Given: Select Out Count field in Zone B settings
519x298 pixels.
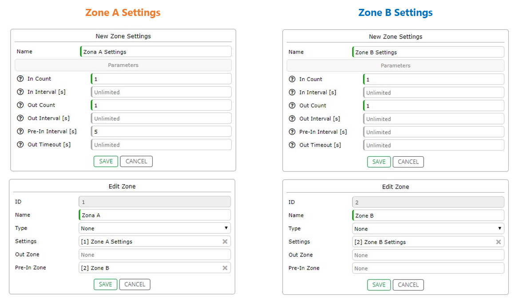Looking at the screenshot, I should pyautogui.click(x=434, y=105).
